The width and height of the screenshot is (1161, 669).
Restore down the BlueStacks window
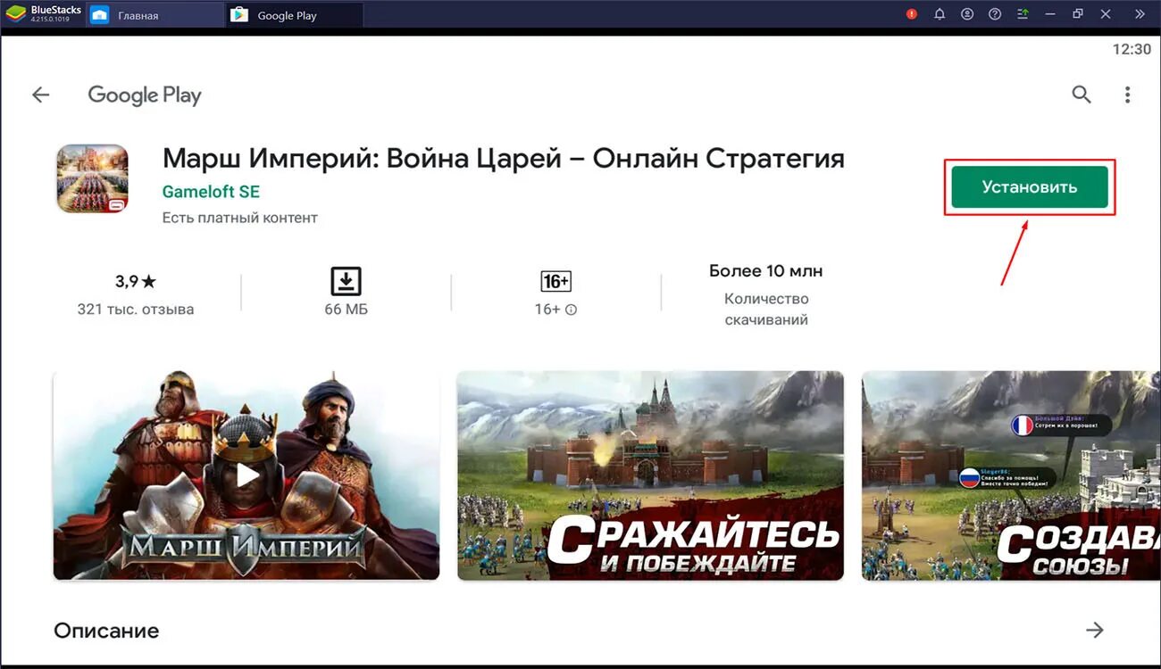pos(1078,14)
